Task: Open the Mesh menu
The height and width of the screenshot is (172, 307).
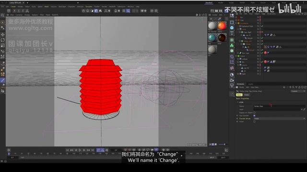Action: [47, 6]
